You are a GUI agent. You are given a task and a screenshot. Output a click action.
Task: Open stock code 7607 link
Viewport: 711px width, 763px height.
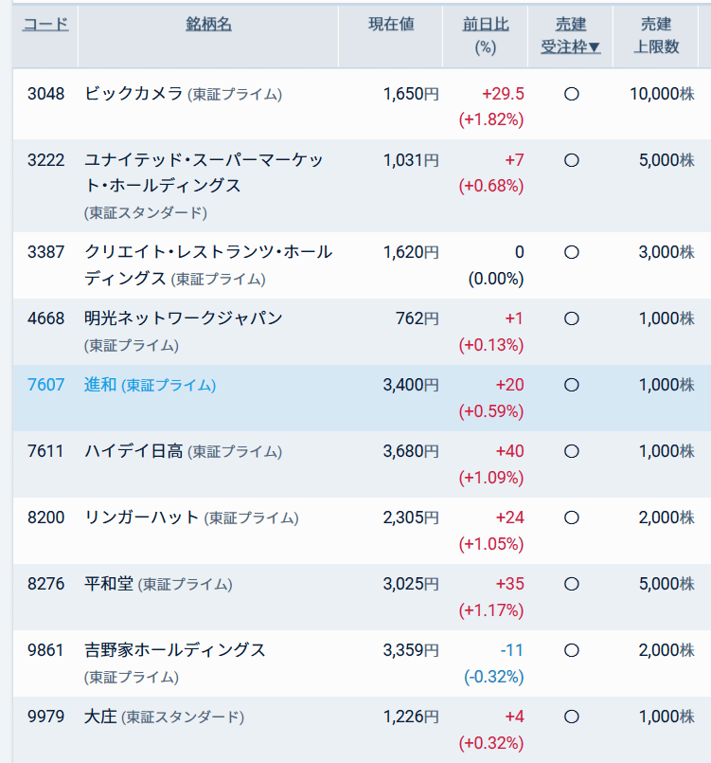pos(45,385)
